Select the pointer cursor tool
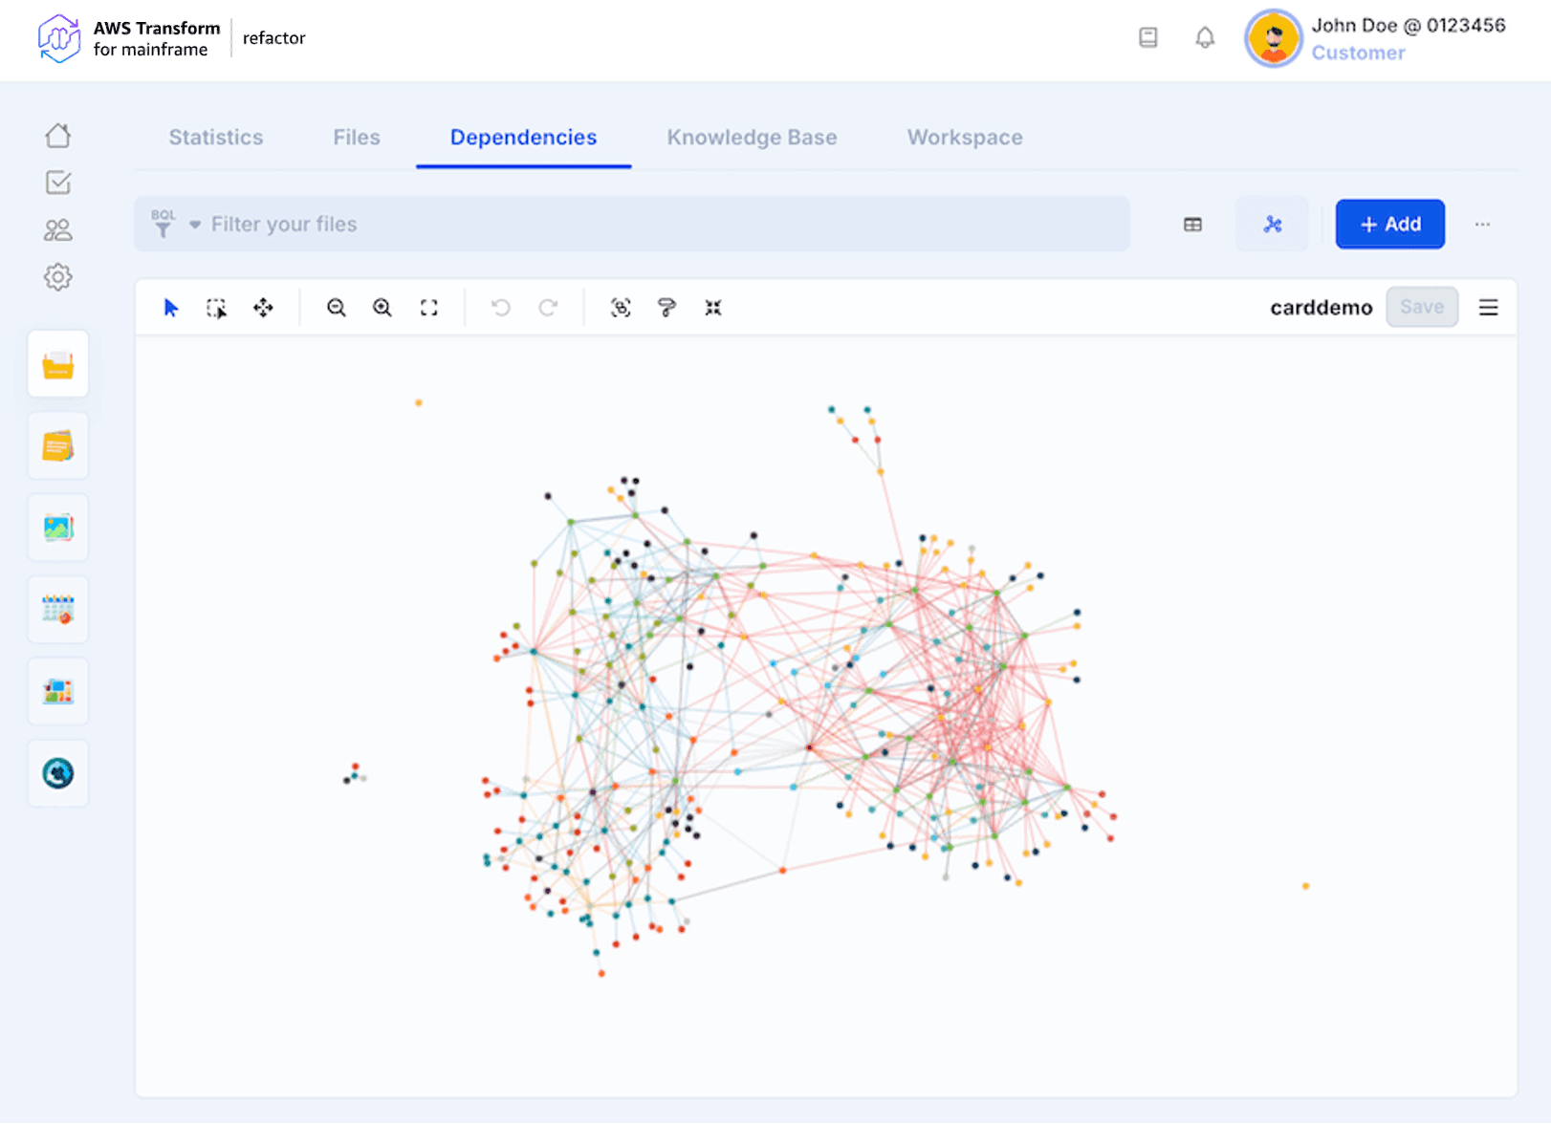The width and height of the screenshot is (1551, 1124). pos(171,308)
